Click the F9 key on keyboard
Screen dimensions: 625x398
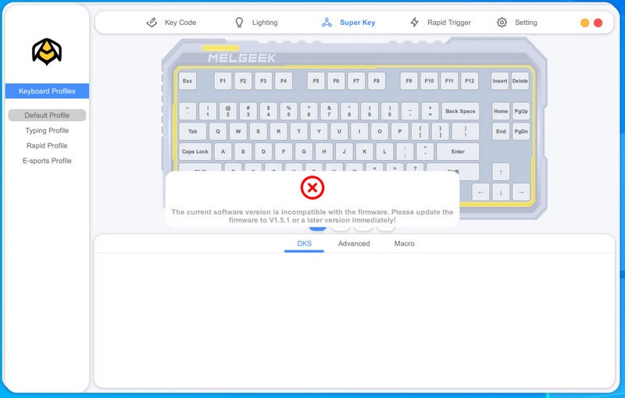(409, 81)
